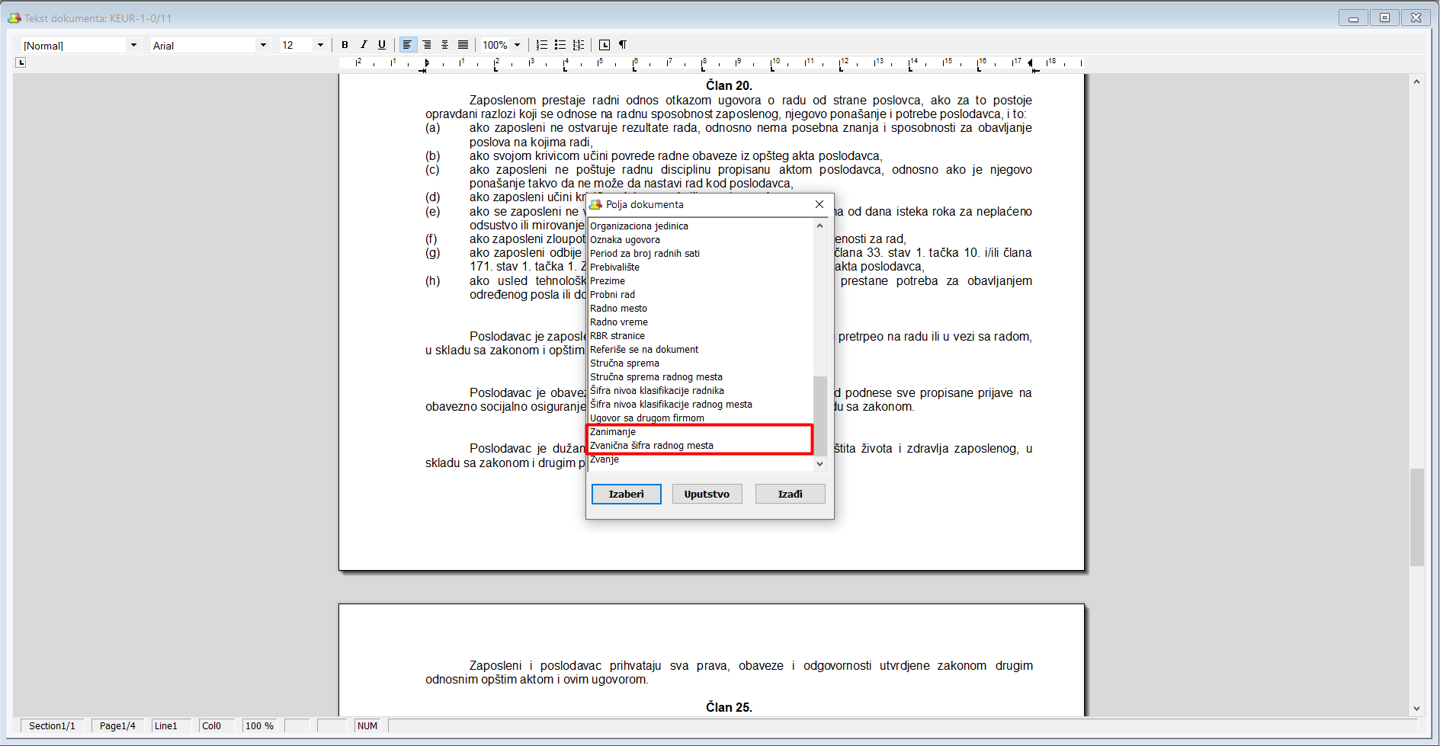The height and width of the screenshot is (746, 1440).
Task: Click the Section1/1 status bar entry
Action: [52, 726]
